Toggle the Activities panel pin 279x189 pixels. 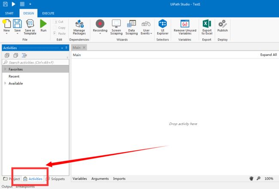pos(66,48)
